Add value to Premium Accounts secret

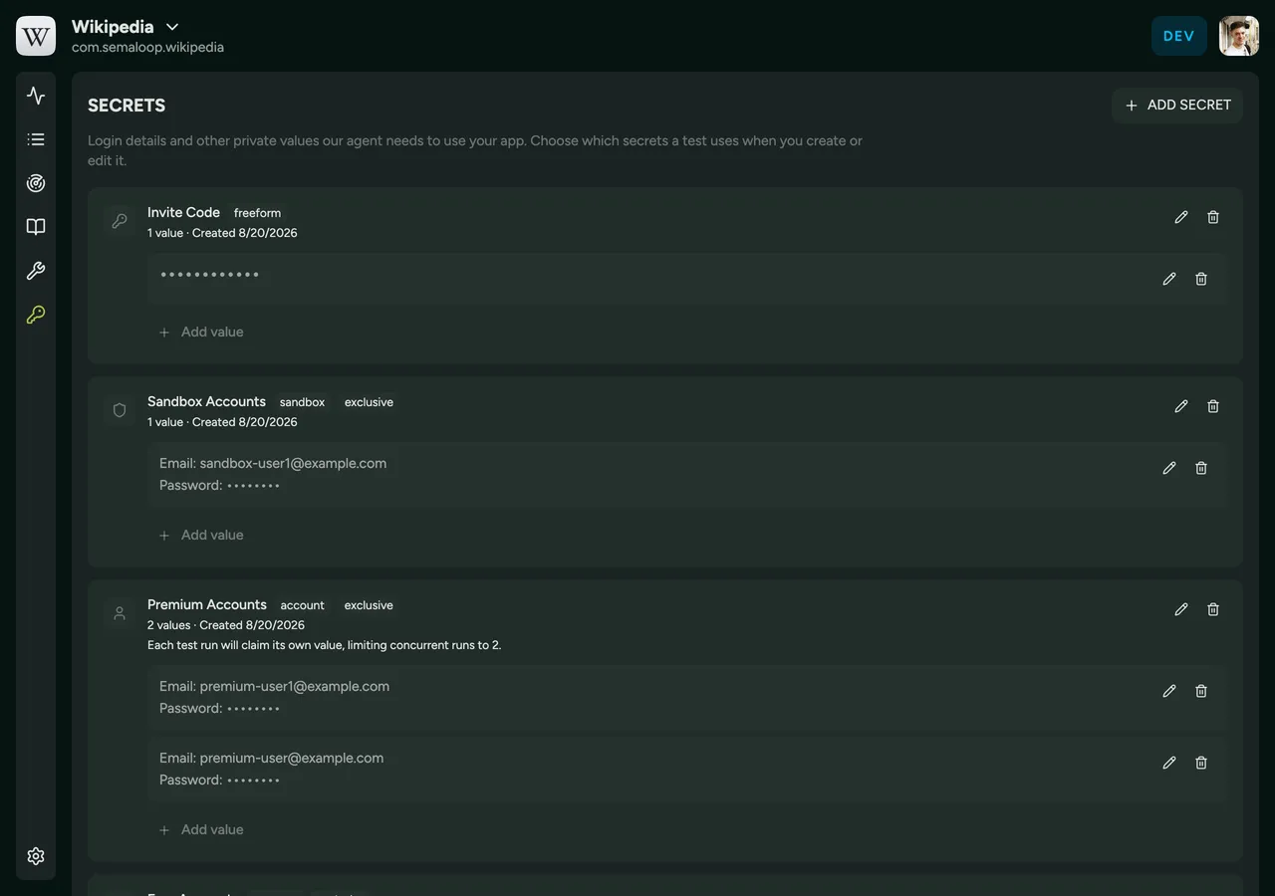click(x=201, y=829)
